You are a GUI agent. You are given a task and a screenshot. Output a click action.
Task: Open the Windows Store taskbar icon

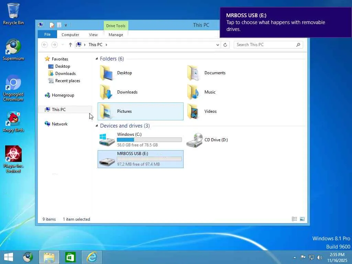[x=70, y=257]
